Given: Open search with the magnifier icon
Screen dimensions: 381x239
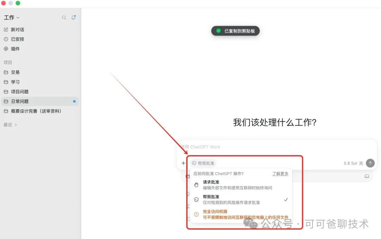Looking at the screenshot, I should (64, 18).
